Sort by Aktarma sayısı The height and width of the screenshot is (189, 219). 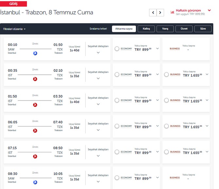(124, 29)
